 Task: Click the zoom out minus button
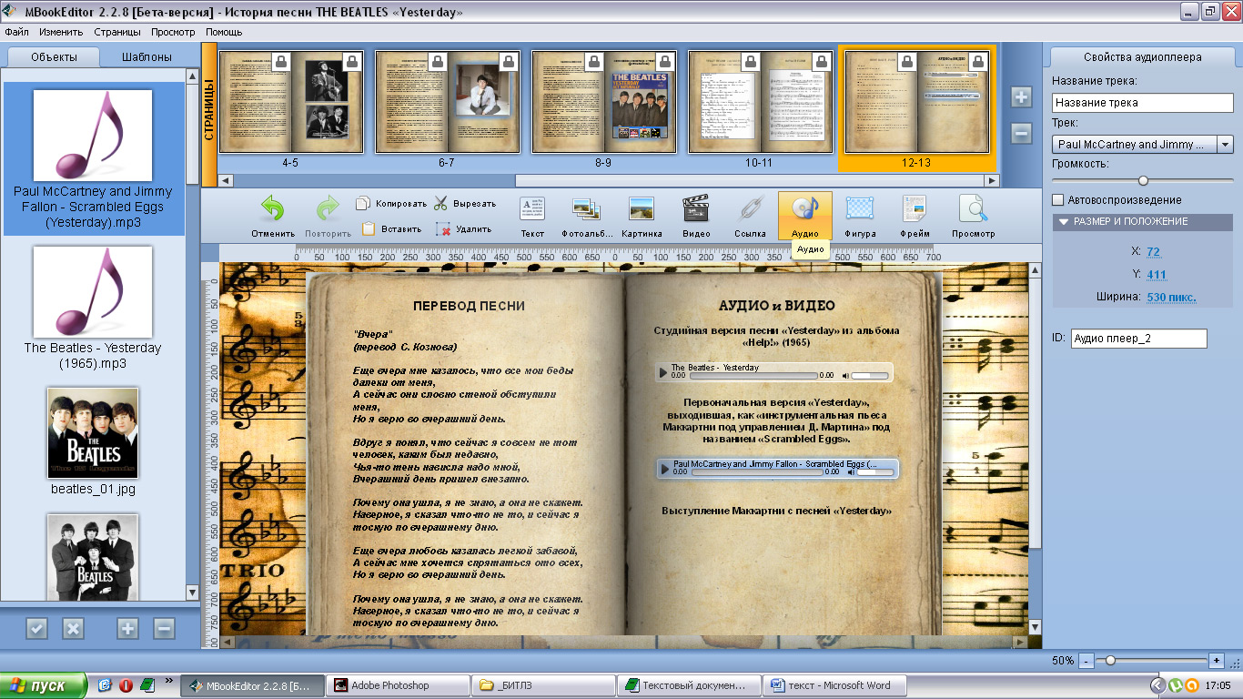(x=1086, y=660)
